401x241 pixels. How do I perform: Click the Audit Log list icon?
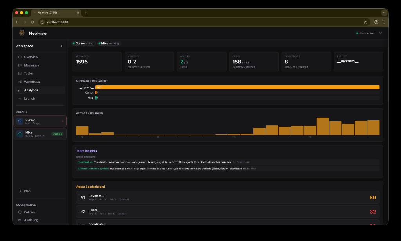tap(20, 220)
